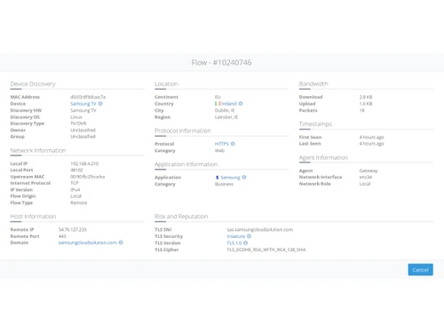Click the Device Discovery section heading

coord(33,84)
